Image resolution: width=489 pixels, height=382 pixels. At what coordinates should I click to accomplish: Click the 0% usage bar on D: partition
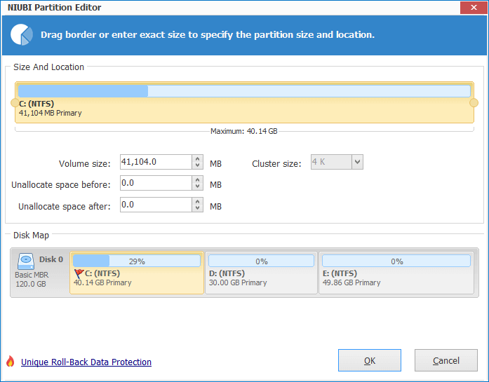[x=262, y=261]
